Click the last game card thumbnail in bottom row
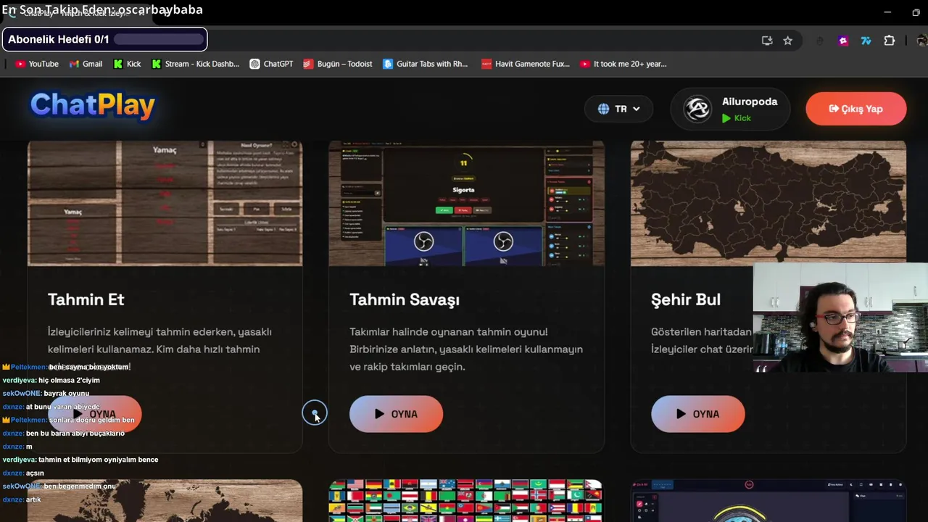Viewport: 928px width, 522px height. click(x=768, y=501)
